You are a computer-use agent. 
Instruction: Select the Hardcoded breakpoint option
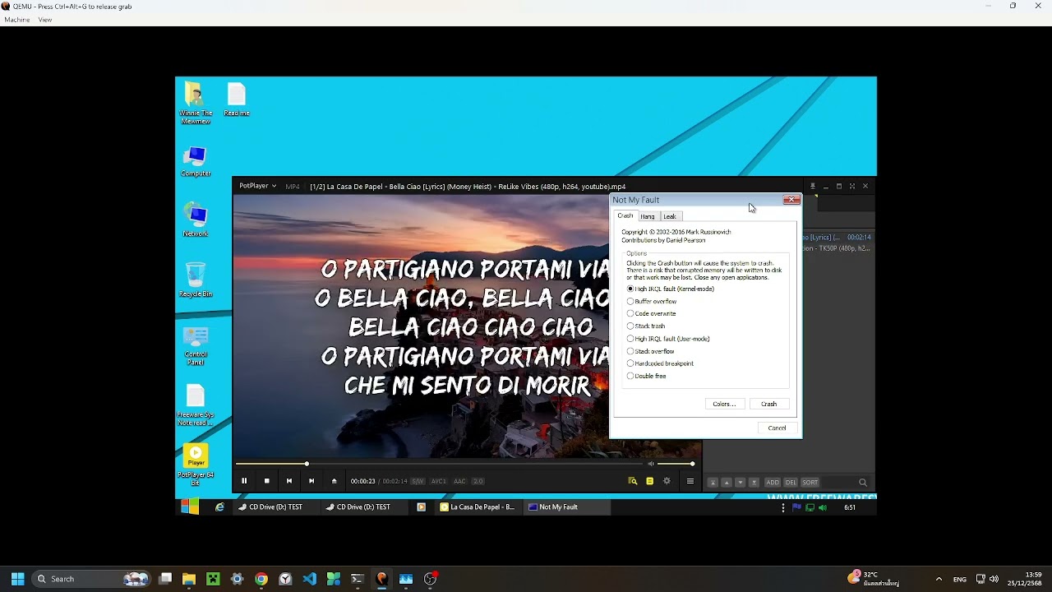[x=660, y=363]
